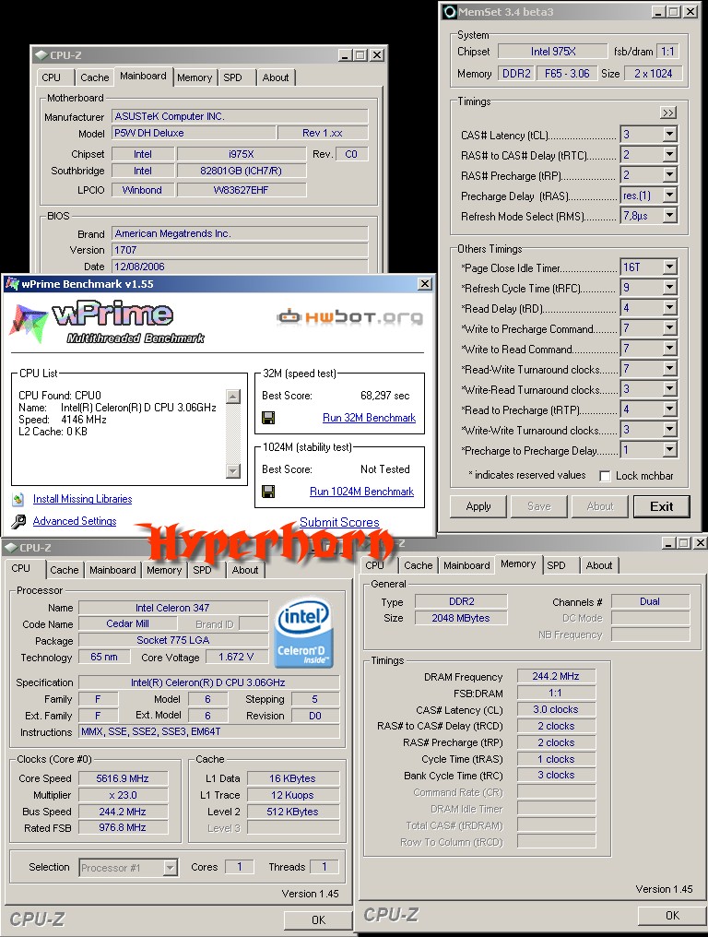Image resolution: width=708 pixels, height=937 pixels.
Task: Open SPD tab in Mainboard CPU-Z window
Action: [x=233, y=77]
